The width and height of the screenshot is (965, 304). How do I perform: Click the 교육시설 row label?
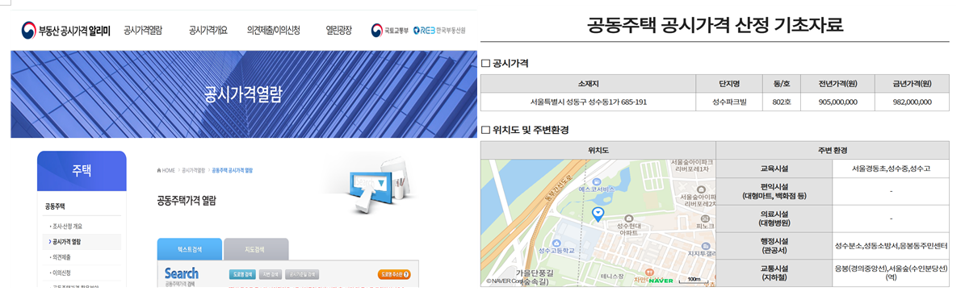point(775,169)
